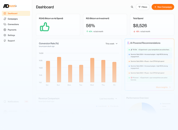Click the $8,526 Total Spend value
This screenshot has height=130, width=178.
[x=140, y=26]
